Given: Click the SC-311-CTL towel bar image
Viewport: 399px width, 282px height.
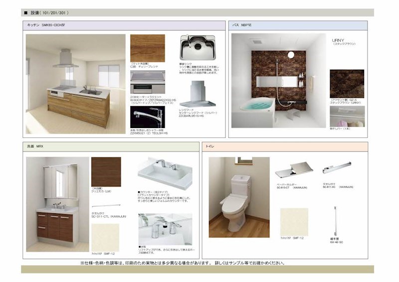Looking at the screenshot, I should point(106,205).
